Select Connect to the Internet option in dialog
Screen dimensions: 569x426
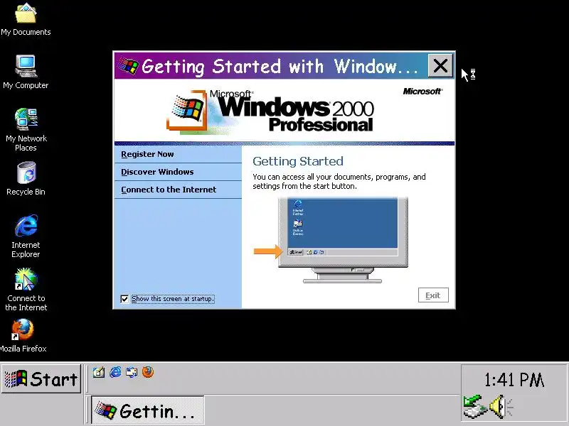[178, 190]
